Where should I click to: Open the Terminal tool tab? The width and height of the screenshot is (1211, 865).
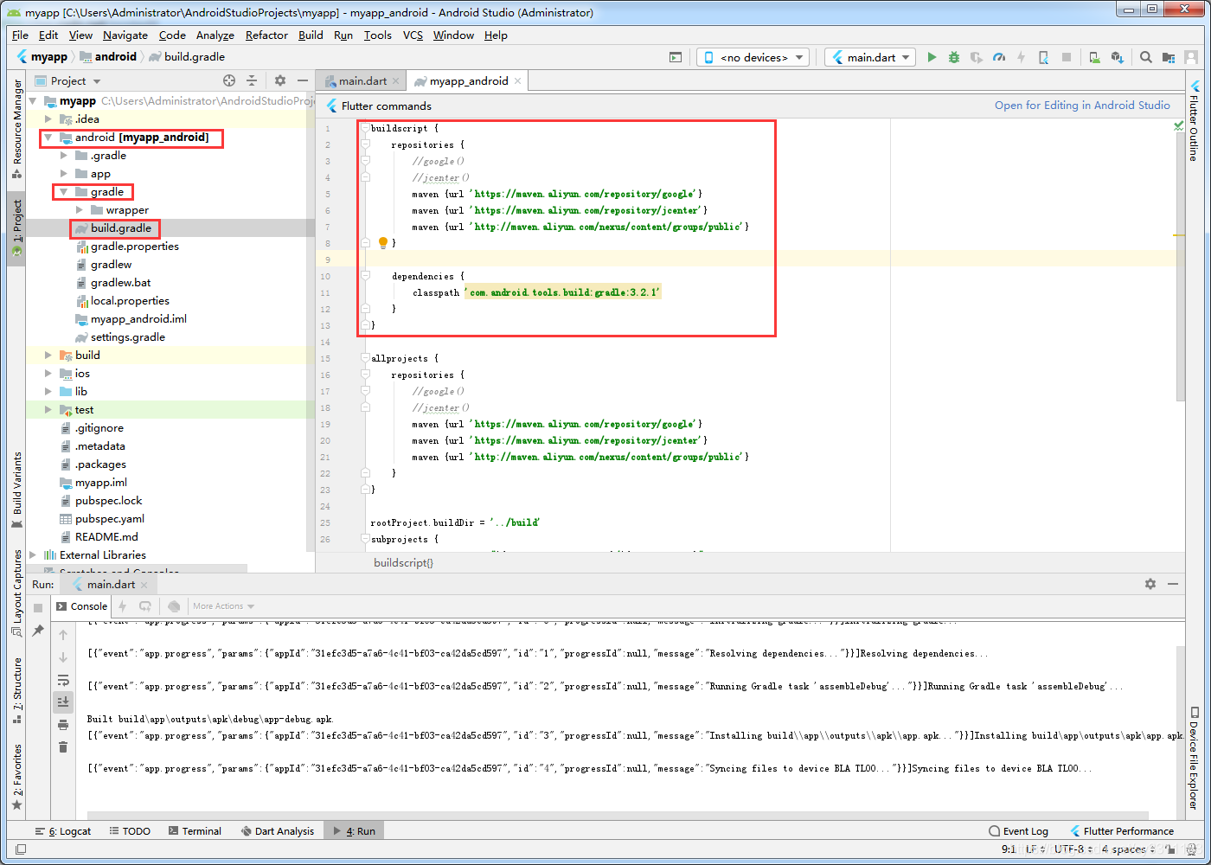pyautogui.click(x=194, y=831)
